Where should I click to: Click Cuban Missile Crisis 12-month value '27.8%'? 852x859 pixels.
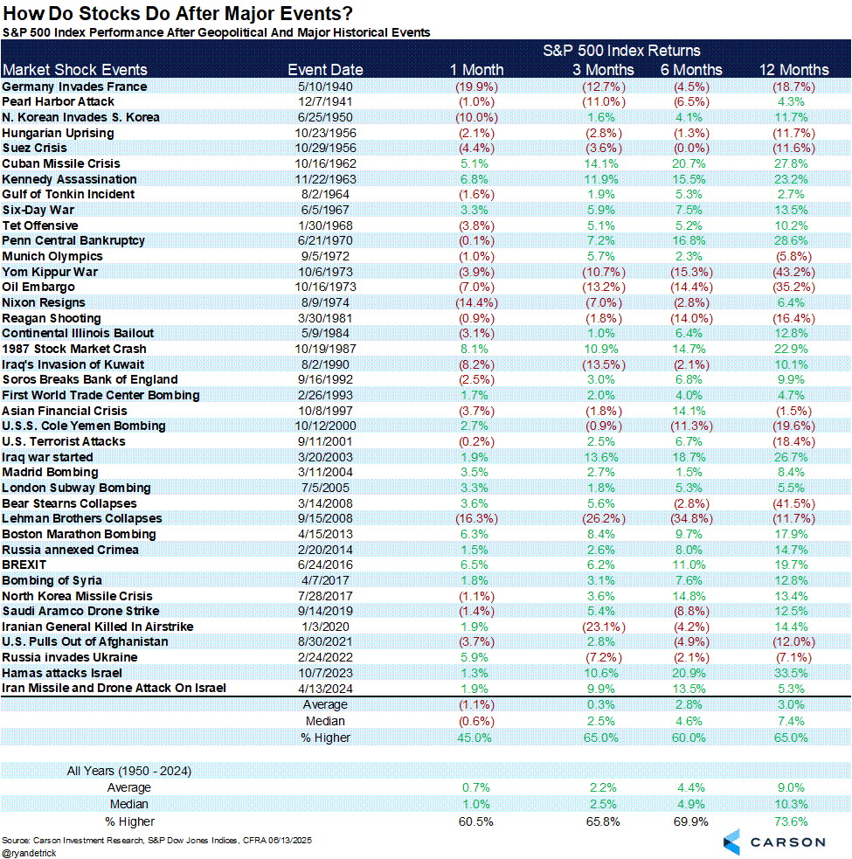click(791, 163)
